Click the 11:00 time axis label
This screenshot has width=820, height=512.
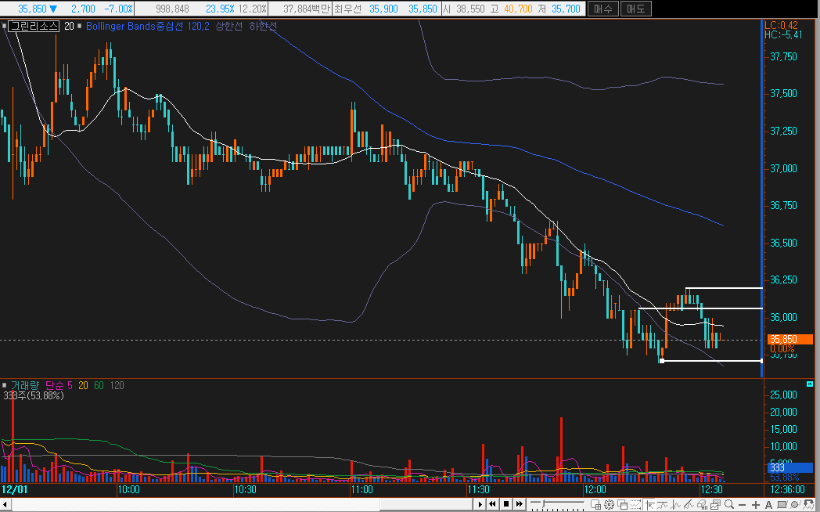[x=362, y=490]
